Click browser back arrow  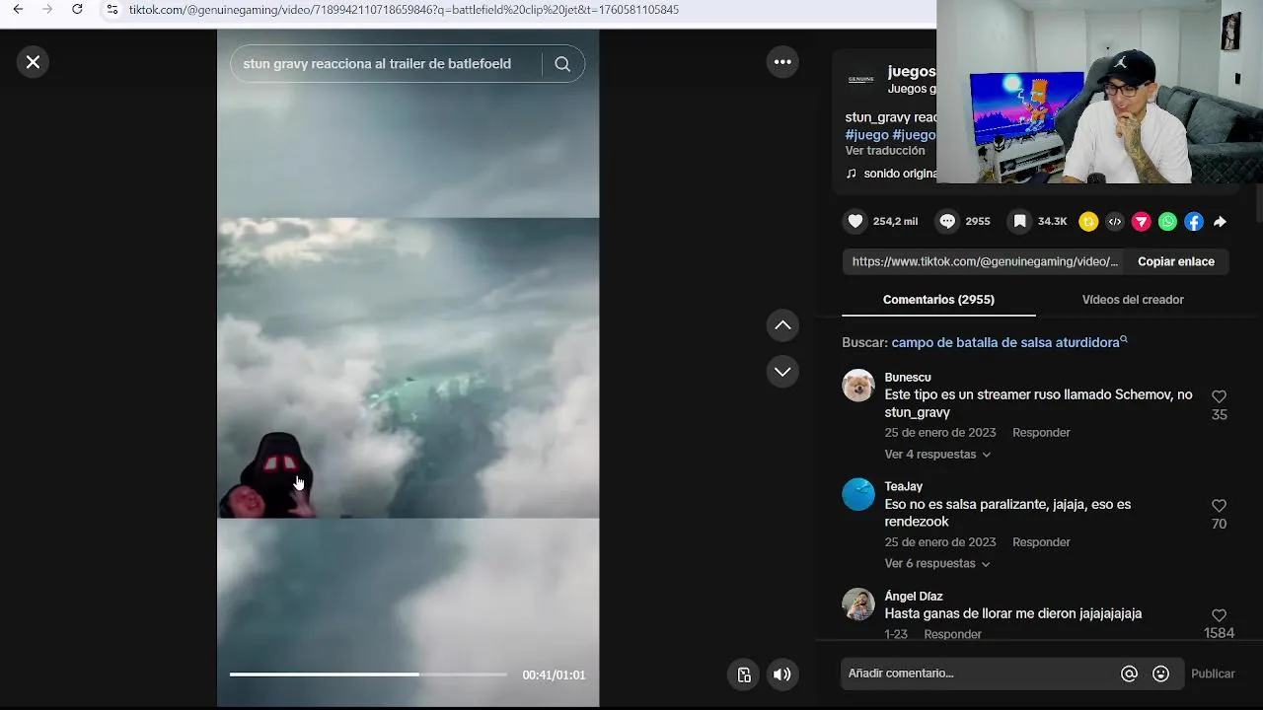click(18, 10)
